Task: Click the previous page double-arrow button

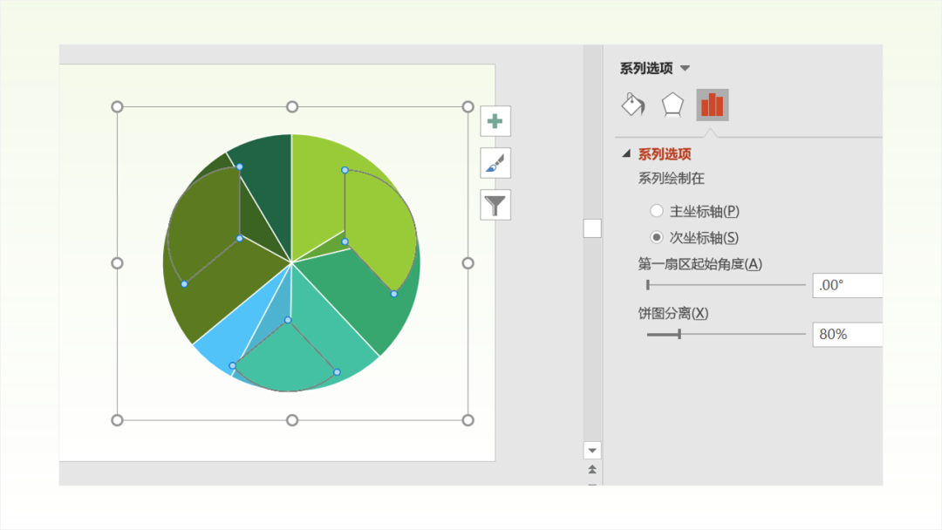Action: 591,469
